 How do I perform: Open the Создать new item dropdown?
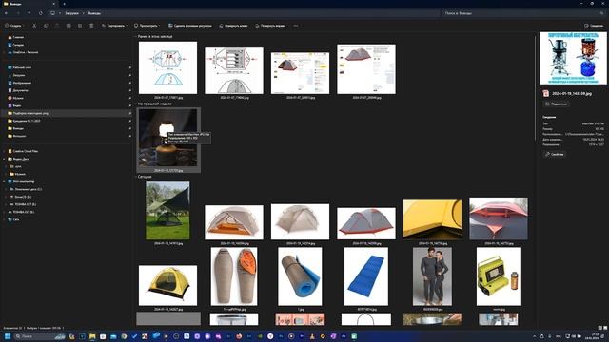click(14, 26)
